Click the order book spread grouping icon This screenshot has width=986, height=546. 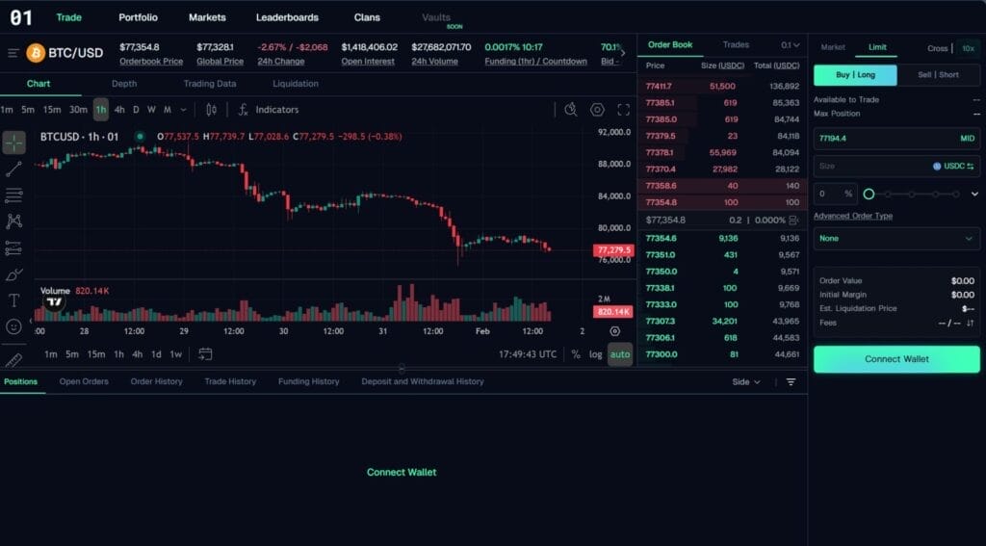point(793,221)
